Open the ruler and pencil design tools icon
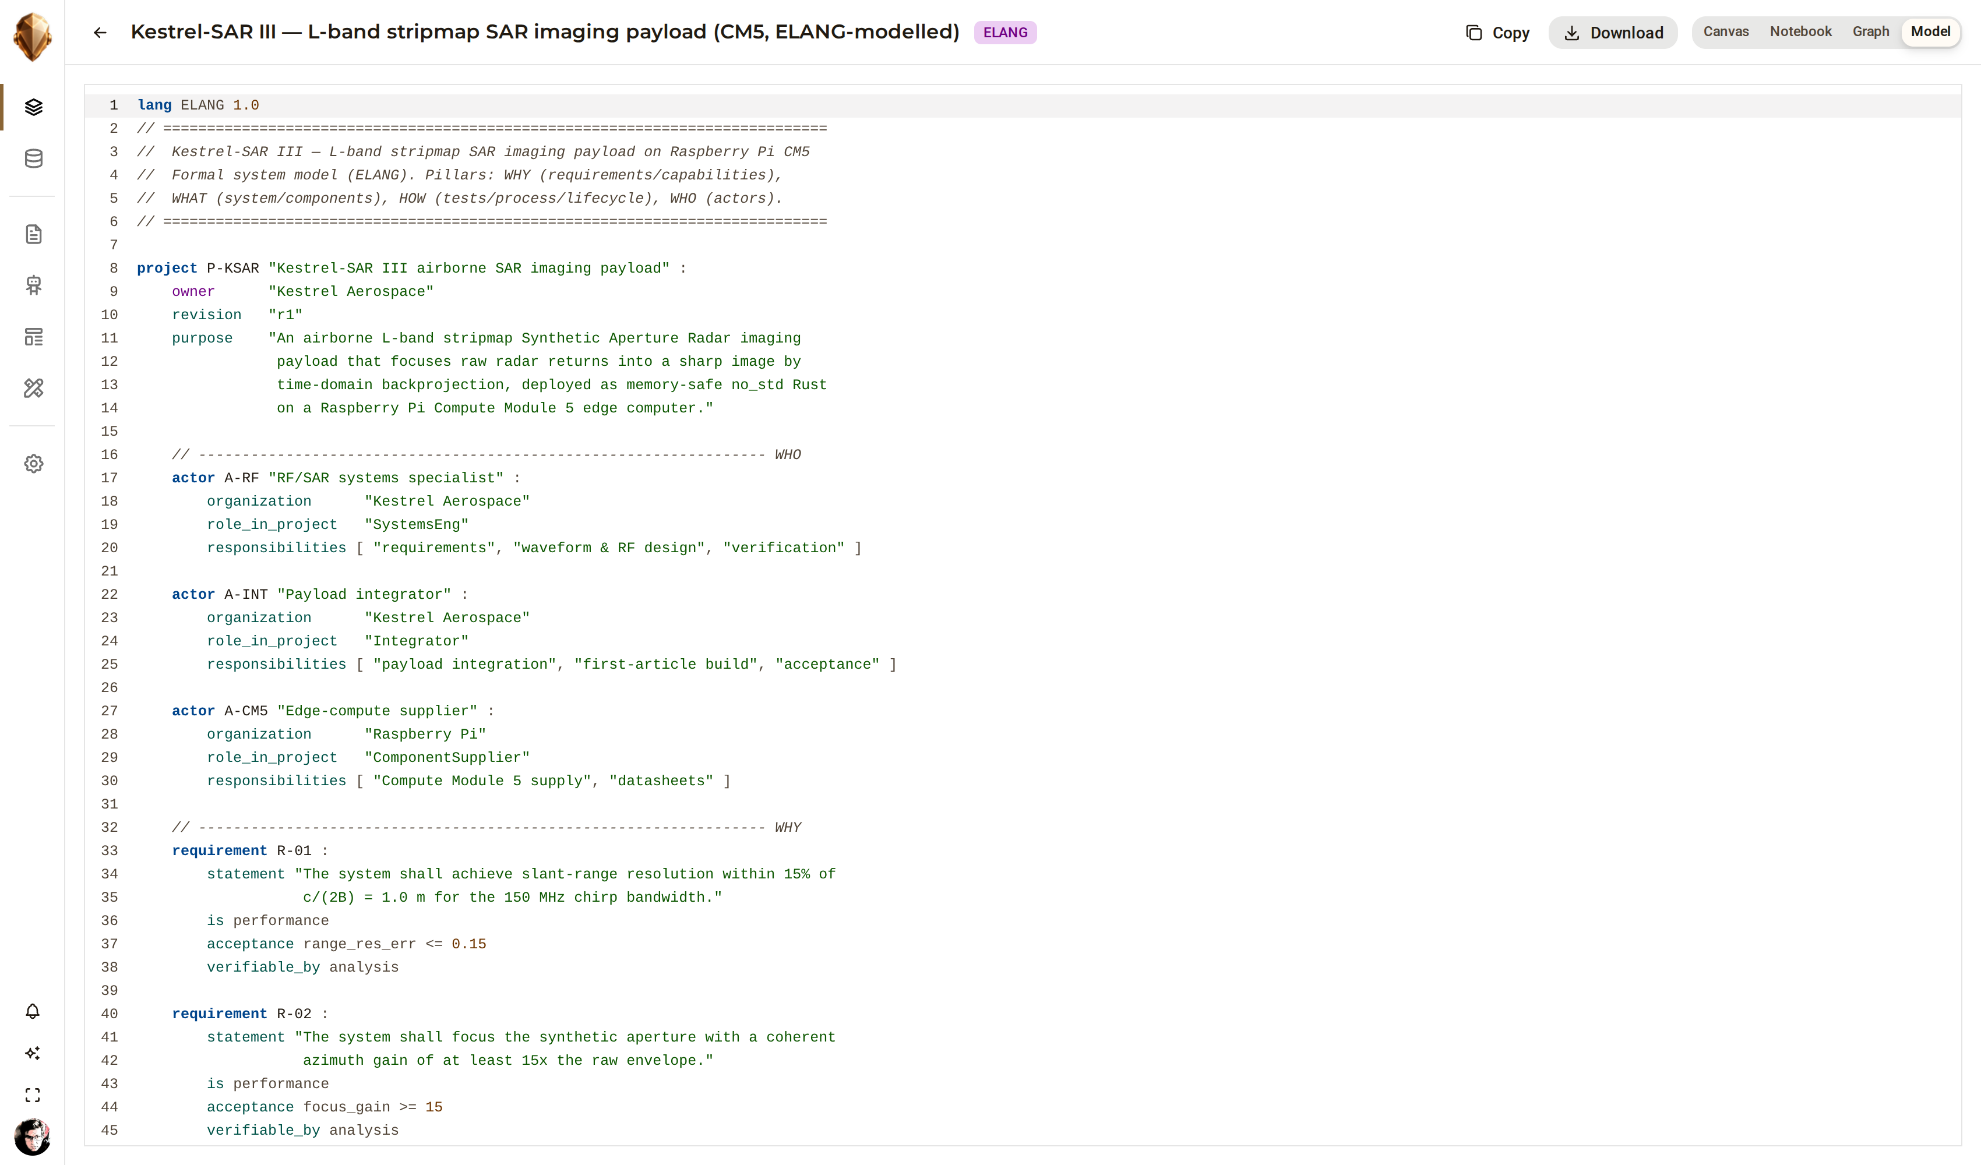Image resolution: width=1981 pixels, height=1165 pixels. 33,389
